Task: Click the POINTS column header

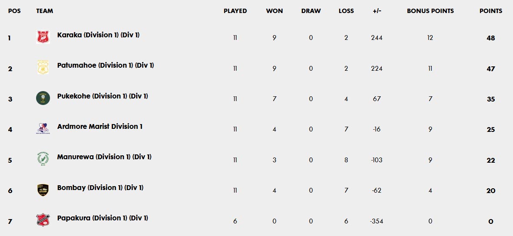Action: click(x=491, y=11)
